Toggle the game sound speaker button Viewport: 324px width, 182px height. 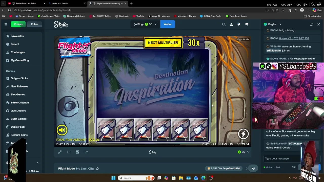pyautogui.click(x=62, y=130)
